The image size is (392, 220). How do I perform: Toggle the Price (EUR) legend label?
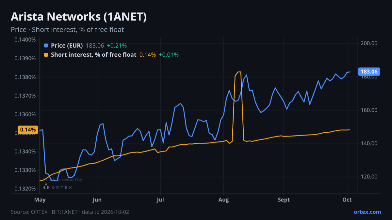[67, 46]
